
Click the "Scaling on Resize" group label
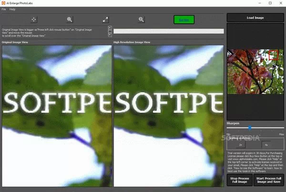pos(240,138)
